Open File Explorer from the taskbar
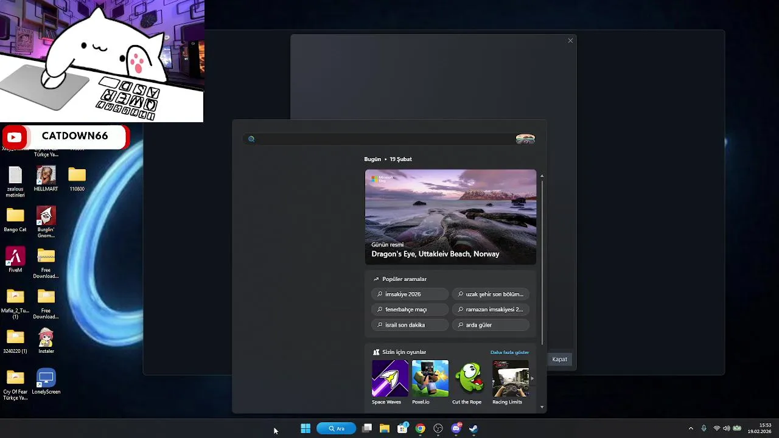The height and width of the screenshot is (438, 779). [385, 428]
